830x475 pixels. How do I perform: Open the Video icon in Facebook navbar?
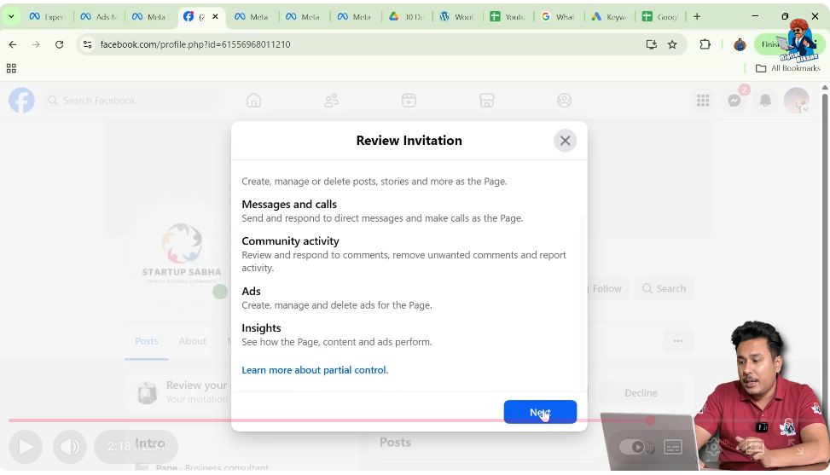[409, 101]
